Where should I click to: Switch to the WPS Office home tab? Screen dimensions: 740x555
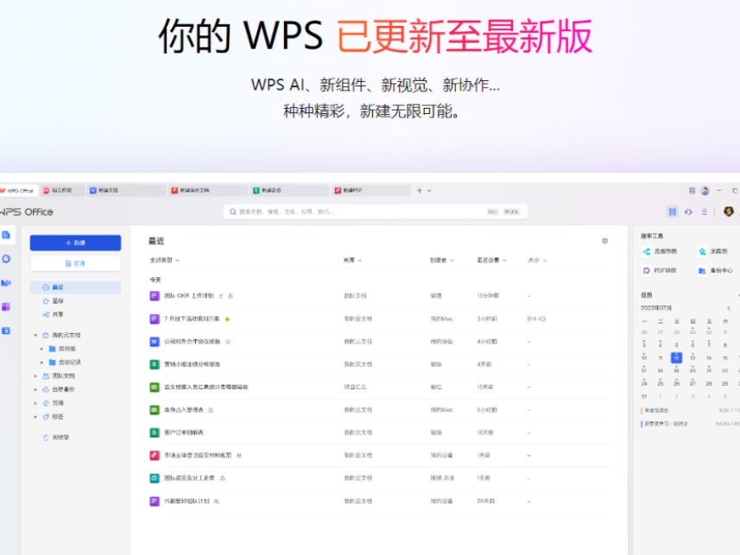[18, 191]
